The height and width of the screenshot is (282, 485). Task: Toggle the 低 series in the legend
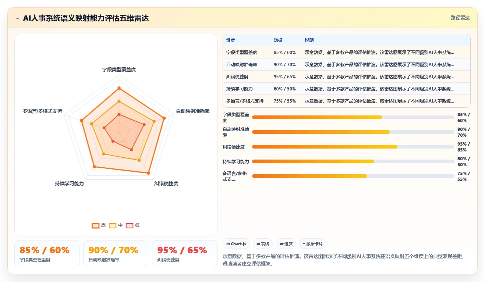(x=133, y=225)
